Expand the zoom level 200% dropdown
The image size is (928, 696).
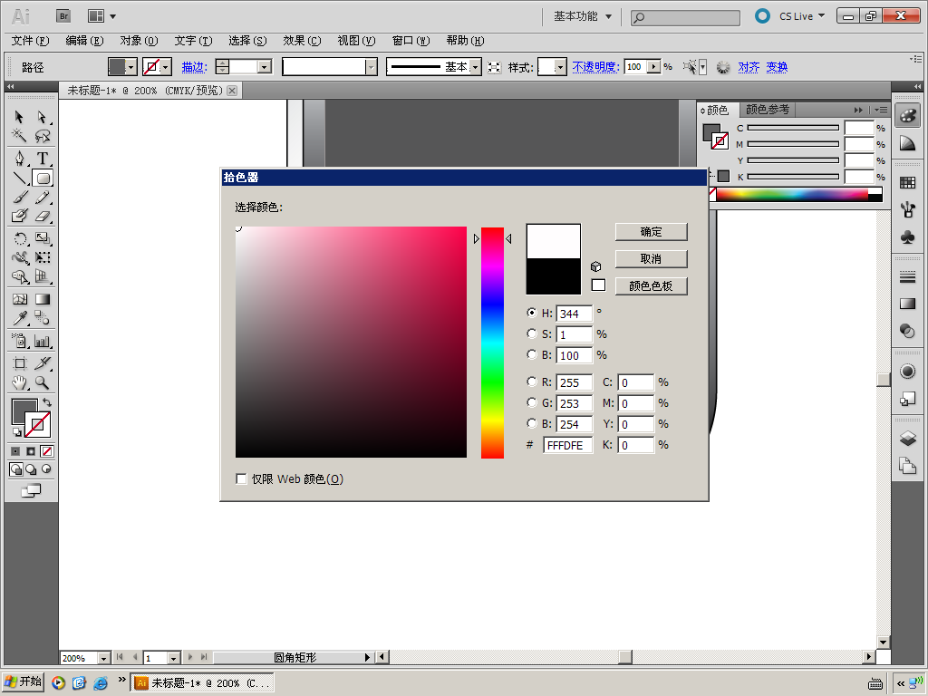tap(103, 658)
